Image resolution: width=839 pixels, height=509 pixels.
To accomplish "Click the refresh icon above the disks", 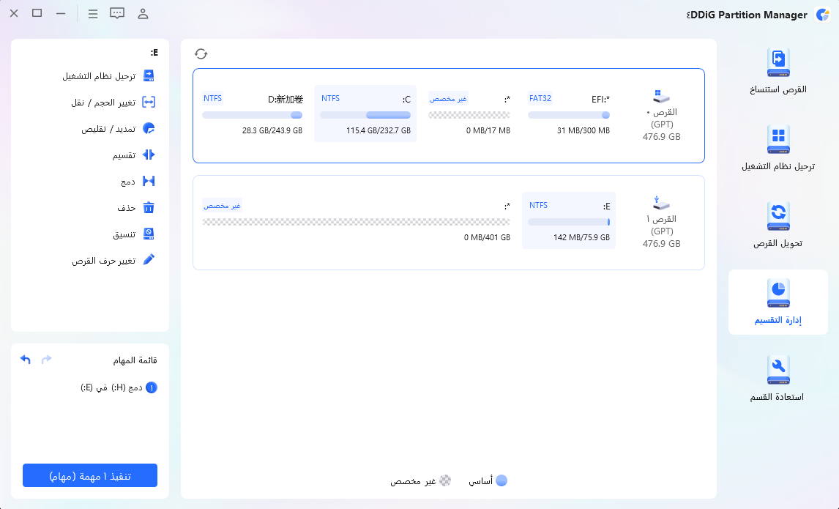I will [x=201, y=53].
